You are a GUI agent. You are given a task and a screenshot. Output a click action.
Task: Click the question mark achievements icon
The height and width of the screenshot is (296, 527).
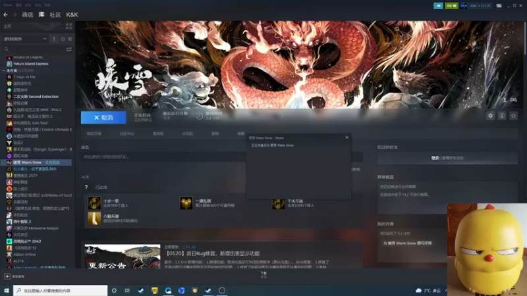point(86,187)
